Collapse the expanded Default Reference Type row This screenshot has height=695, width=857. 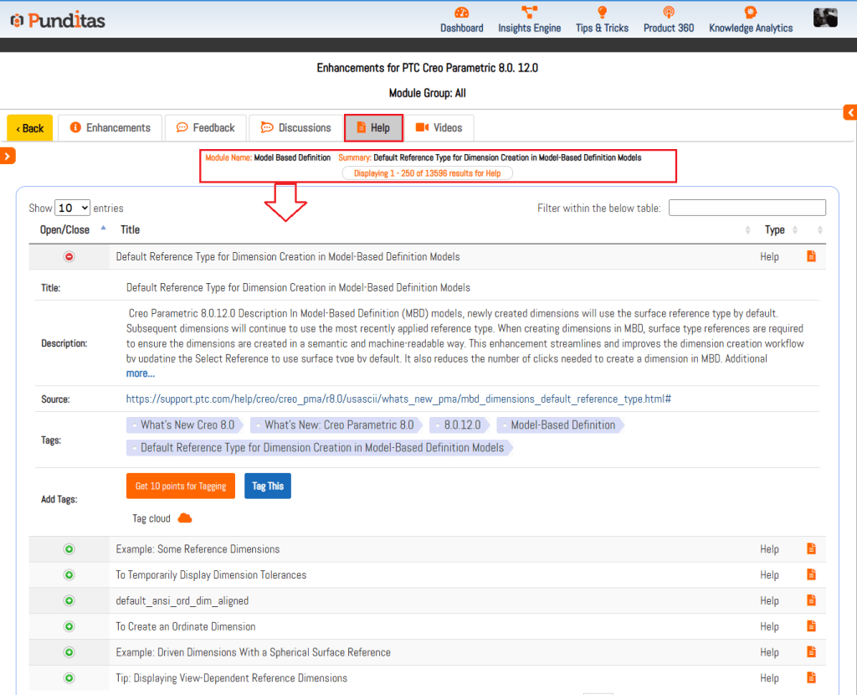click(69, 257)
